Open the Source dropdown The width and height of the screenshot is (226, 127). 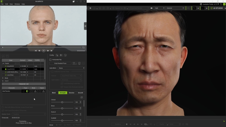point(71,76)
